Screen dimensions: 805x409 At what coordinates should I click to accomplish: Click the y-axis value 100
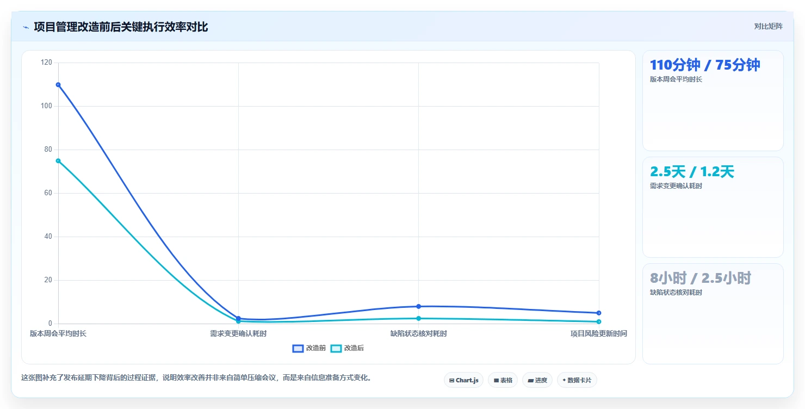[x=47, y=106]
